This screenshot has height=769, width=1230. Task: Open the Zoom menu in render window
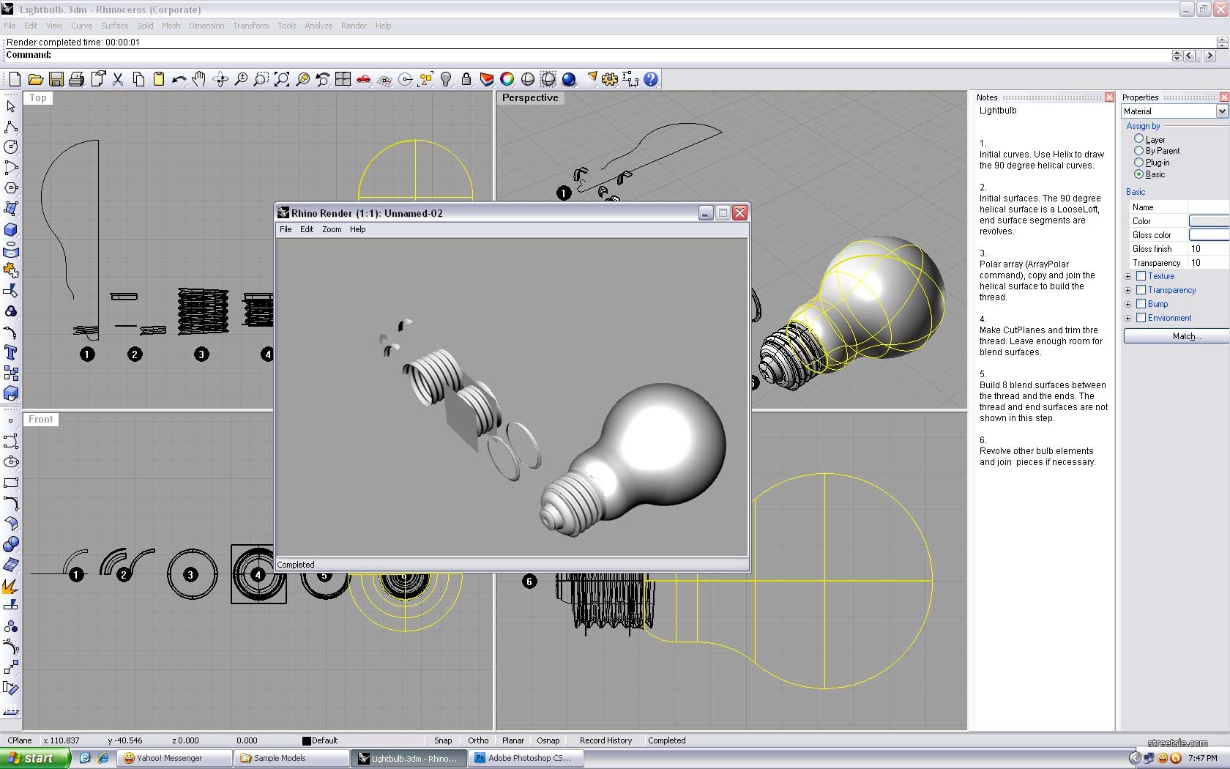pyautogui.click(x=332, y=230)
